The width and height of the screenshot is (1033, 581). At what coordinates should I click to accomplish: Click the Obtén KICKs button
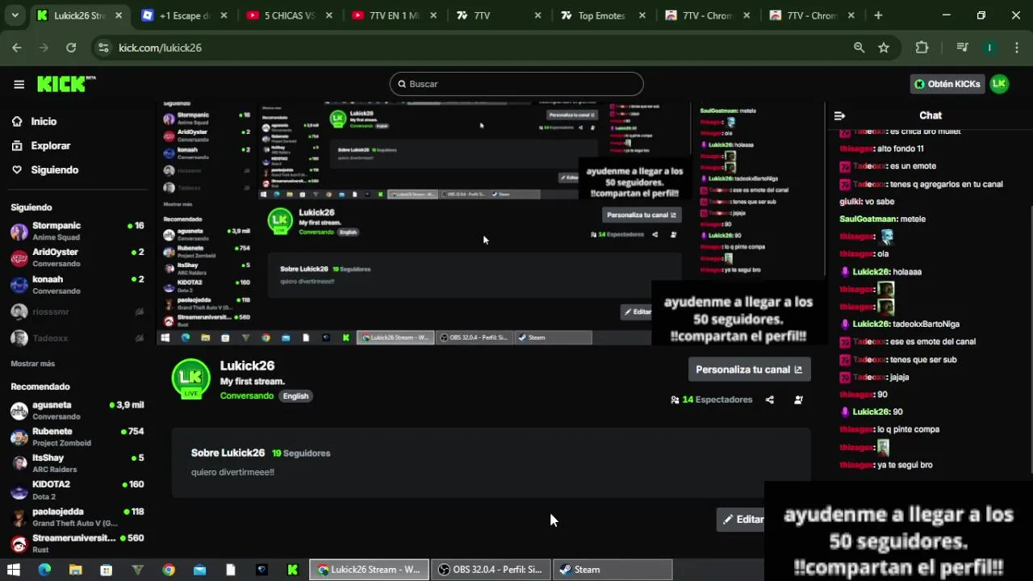[947, 84]
